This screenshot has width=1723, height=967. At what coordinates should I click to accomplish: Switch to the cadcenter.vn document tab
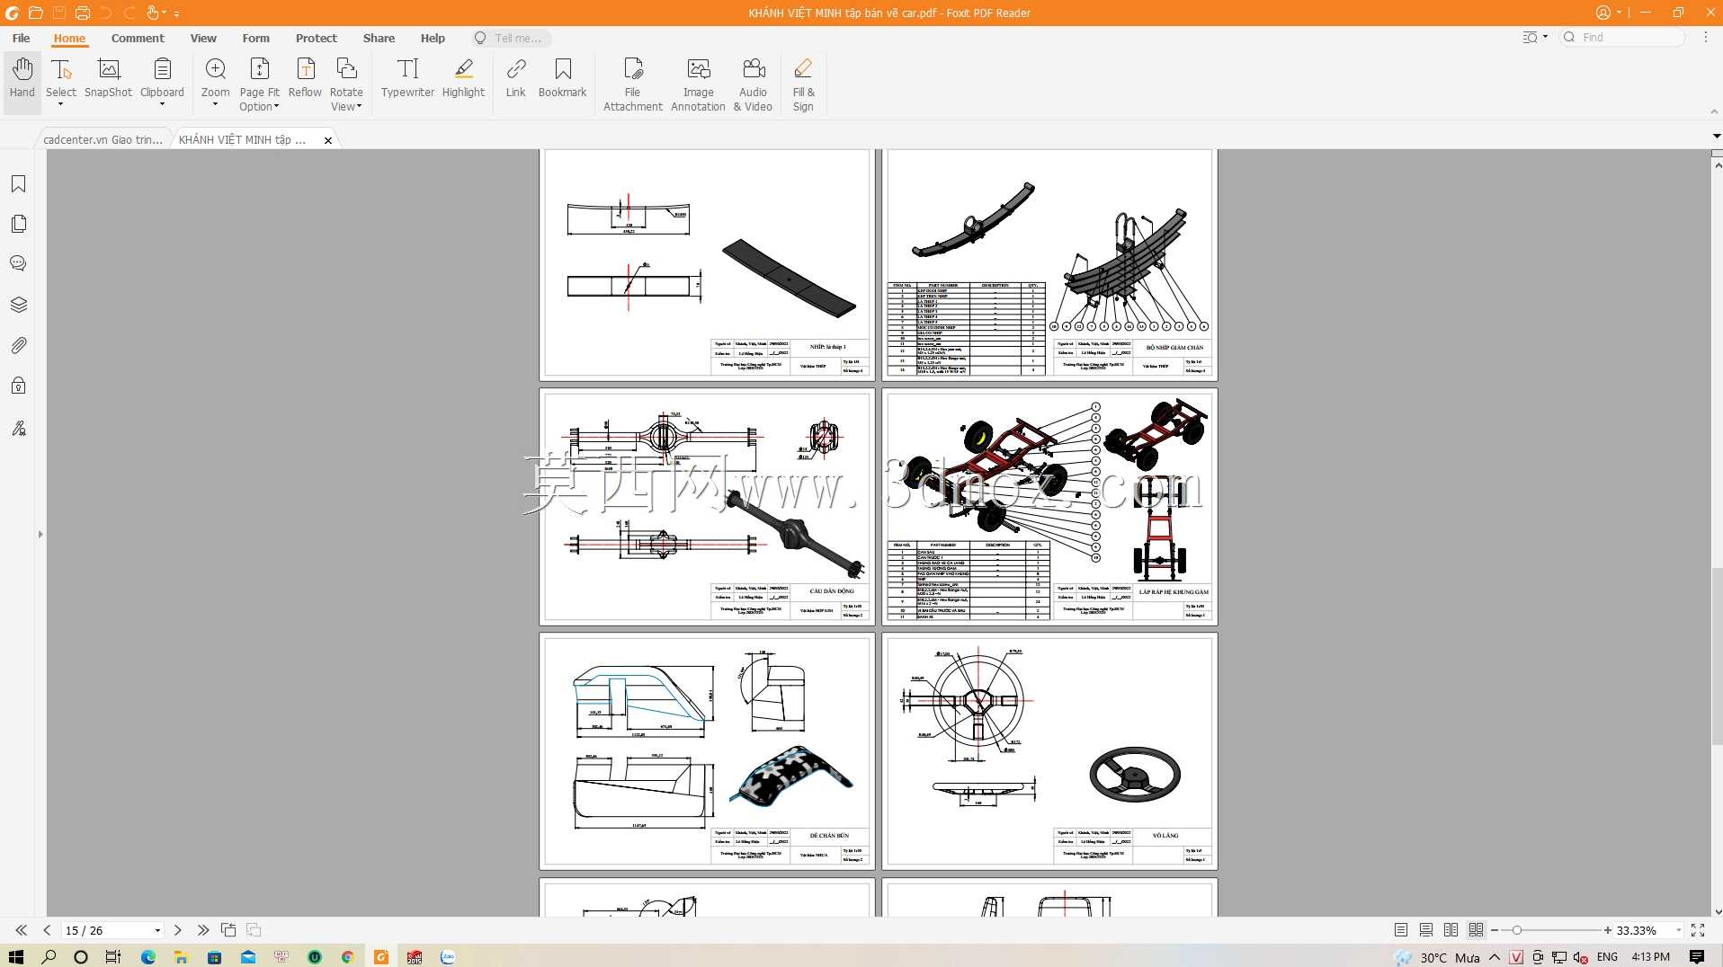(x=103, y=139)
